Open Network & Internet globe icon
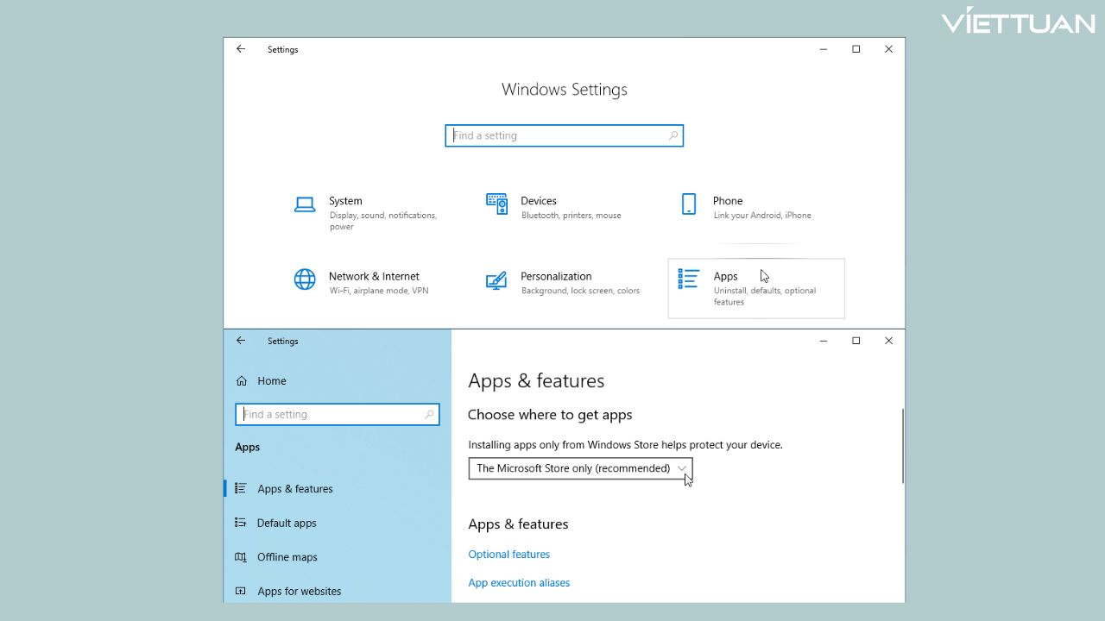The width and height of the screenshot is (1105, 621). tap(305, 279)
